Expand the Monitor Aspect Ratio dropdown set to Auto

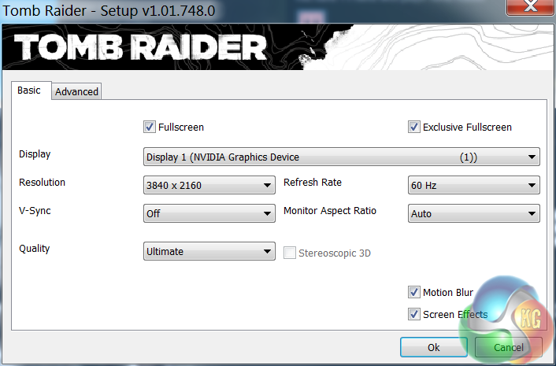point(474,213)
